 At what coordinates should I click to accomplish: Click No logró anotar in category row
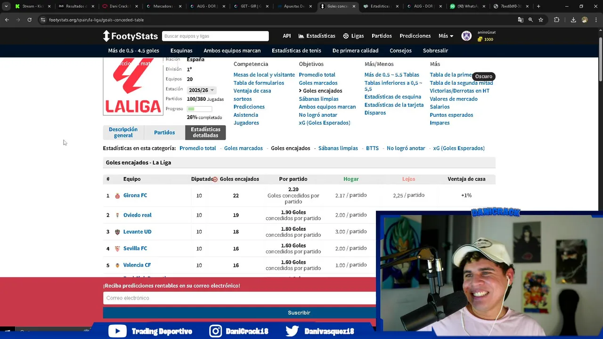pyautogui.click(x=406, y=148)
